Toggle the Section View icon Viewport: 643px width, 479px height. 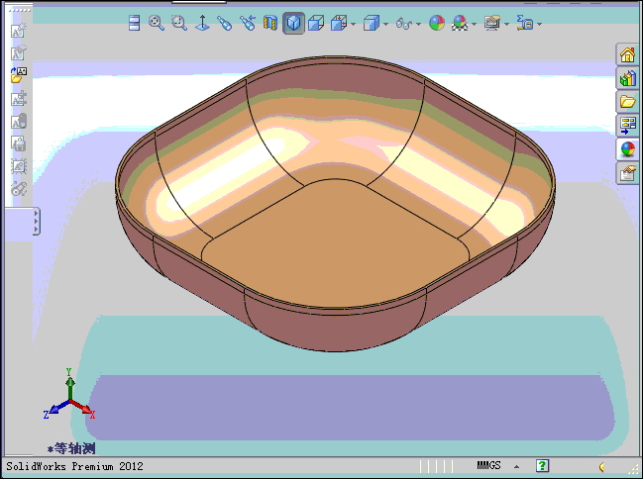pos(270,23)
